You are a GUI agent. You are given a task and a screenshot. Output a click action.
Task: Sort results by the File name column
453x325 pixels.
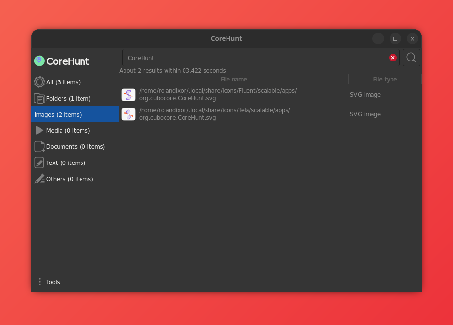[233, 79]
